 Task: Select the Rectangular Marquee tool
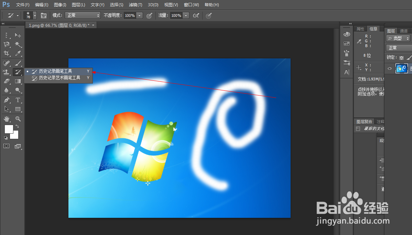[7, 35]
